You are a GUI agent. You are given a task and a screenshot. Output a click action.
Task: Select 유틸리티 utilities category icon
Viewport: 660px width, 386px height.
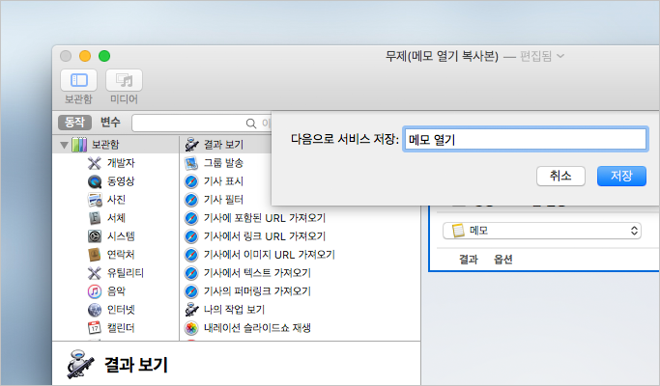(95, 273)
